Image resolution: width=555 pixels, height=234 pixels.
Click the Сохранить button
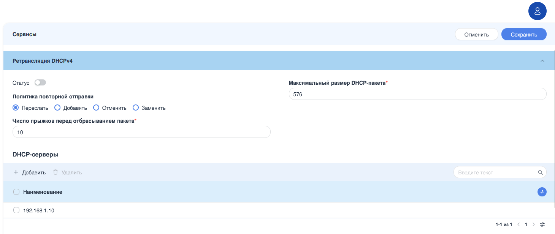[523, 35]
